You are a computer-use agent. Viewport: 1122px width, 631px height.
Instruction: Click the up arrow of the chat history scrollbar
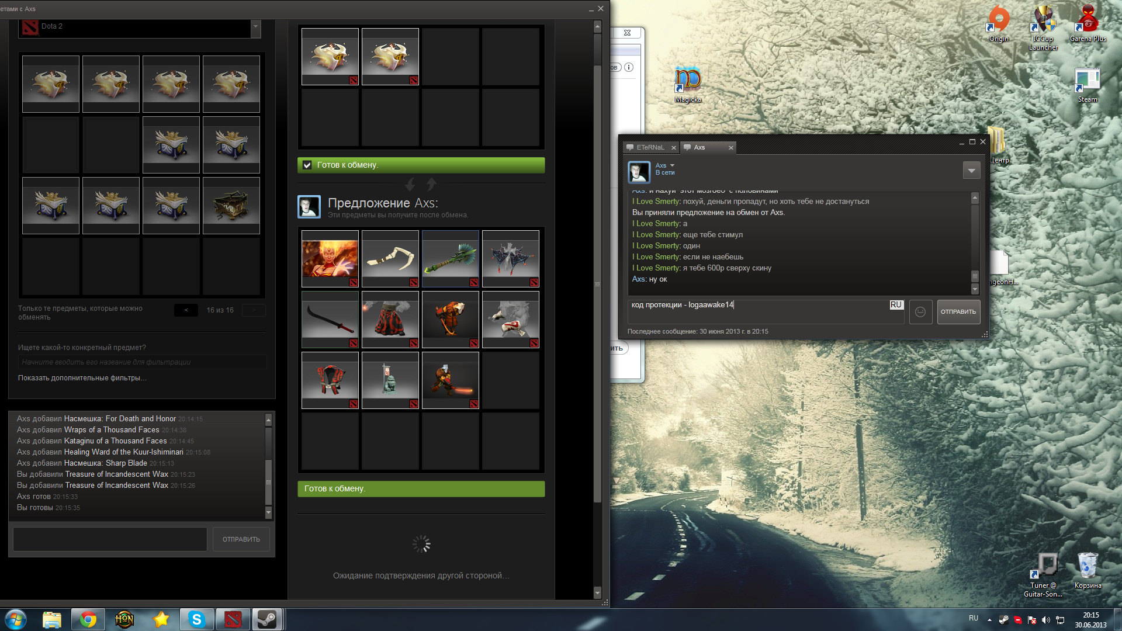[975, 198]
